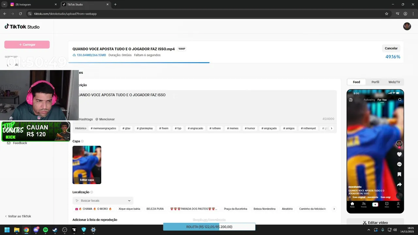The image size is (418, 235).
Task: Click the share arrow icon in preview
Action: coord(399,184)
